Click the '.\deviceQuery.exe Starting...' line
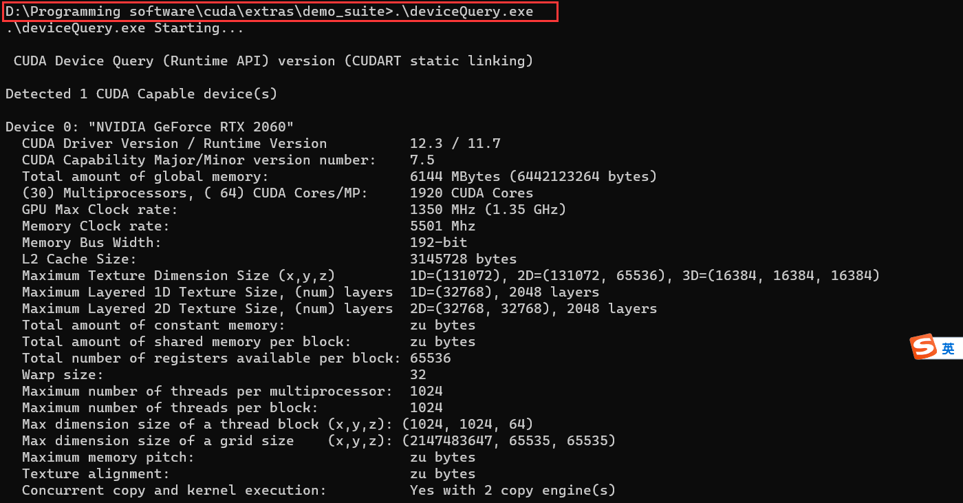This screenshot has width=963, height=503. point(125,28)
